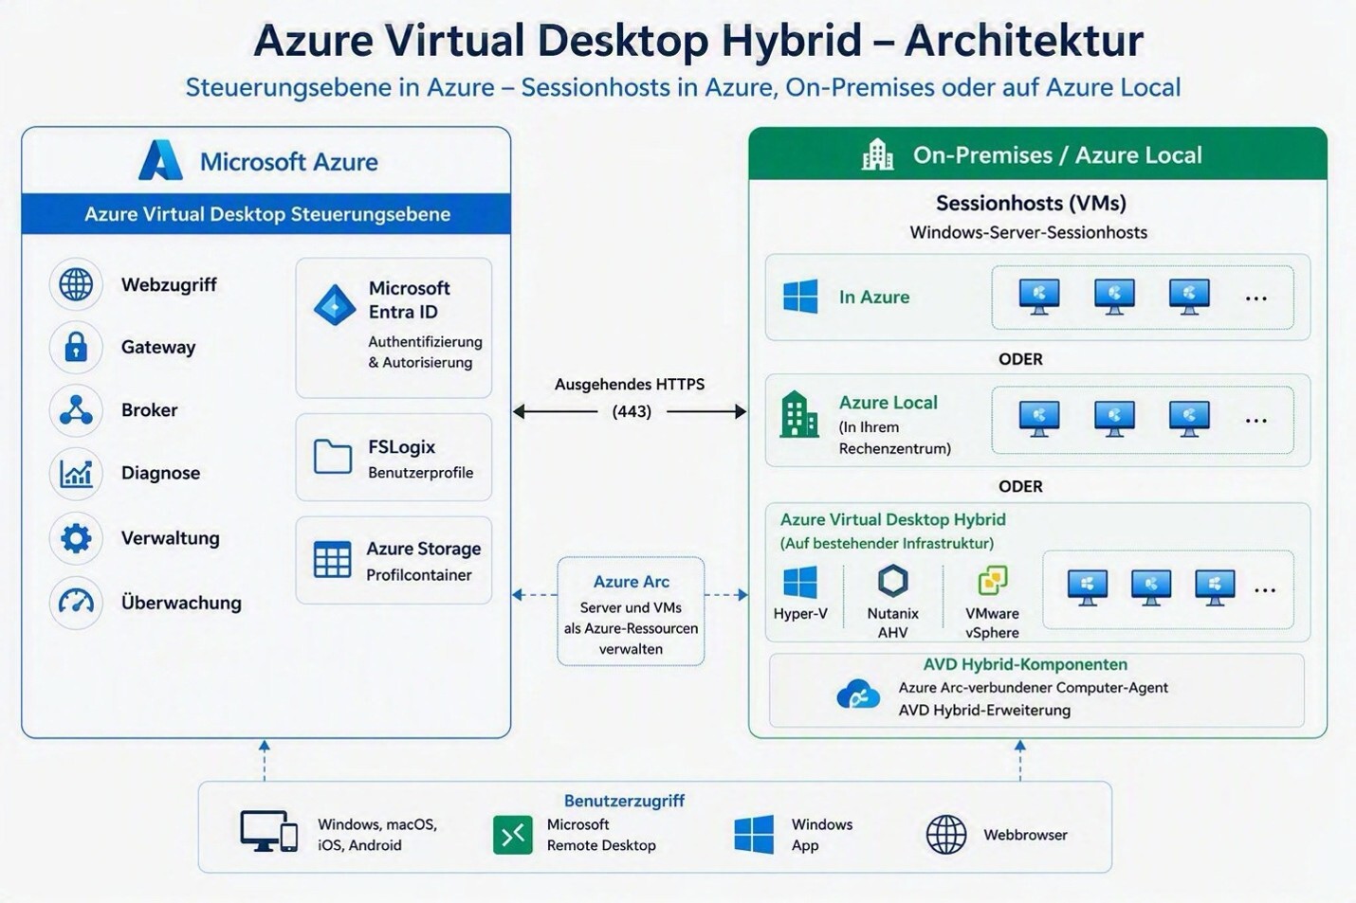Click the Windows logo beside In Azure

(x=800, y=297)
